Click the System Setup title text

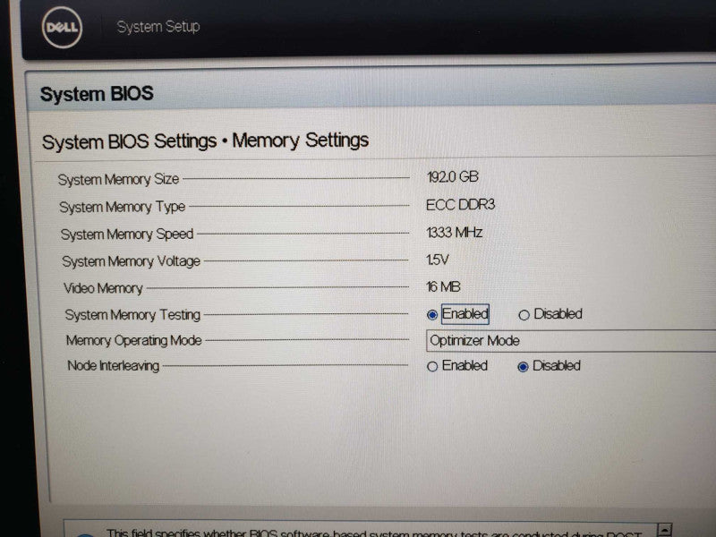tap(158, 27)
